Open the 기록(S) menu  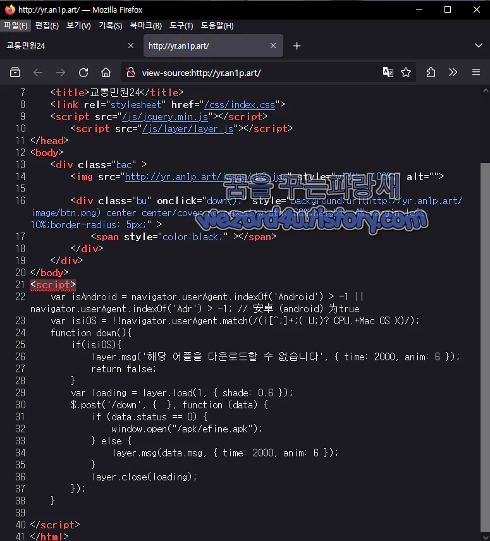[111, 25]
